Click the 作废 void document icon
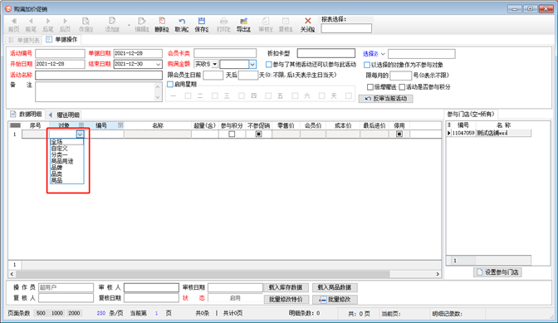 [86, 21]
